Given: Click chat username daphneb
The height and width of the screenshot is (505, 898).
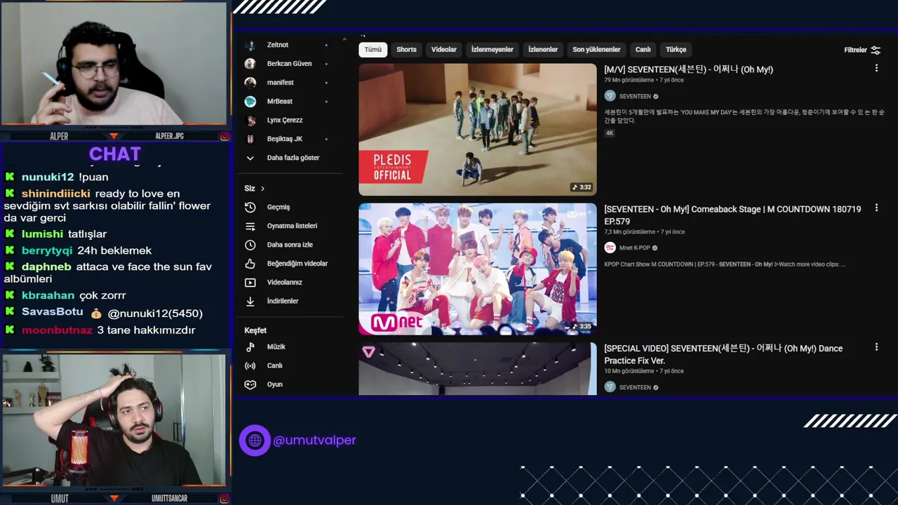Looking at the screenshot, I should (46, 267).
